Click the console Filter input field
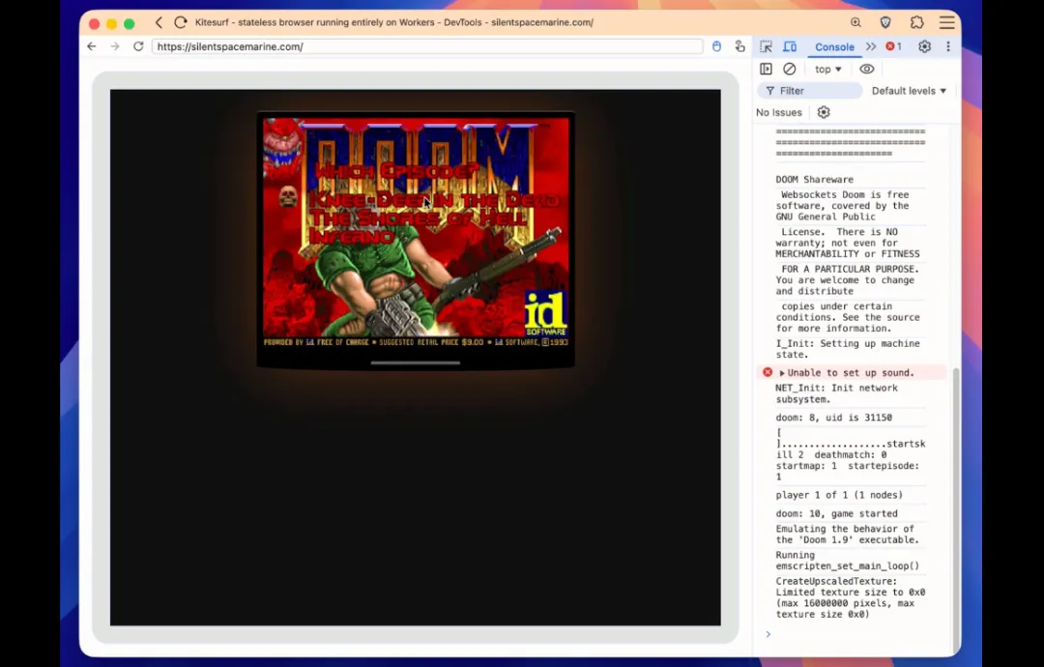1044x667 pixels. 810,91
